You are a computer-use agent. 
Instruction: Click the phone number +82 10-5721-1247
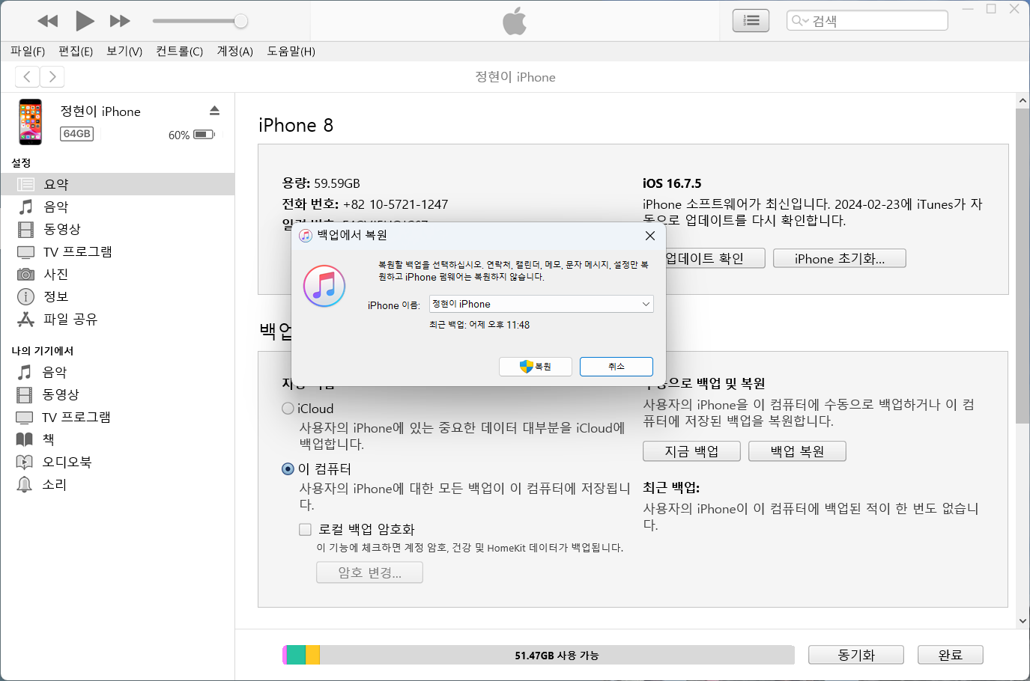[396, 204]
